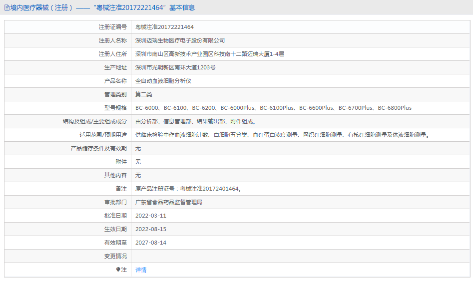Click the model list starting with BC-6000

(273, 108)
